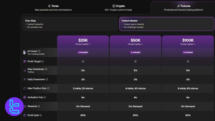Click the Daily Drawdown info icon
This screenshot has height=121, width=215.
[x=47, y=79]
